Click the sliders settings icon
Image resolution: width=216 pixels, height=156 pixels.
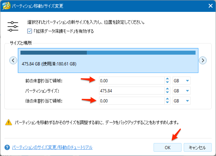(x=13, y=27)
